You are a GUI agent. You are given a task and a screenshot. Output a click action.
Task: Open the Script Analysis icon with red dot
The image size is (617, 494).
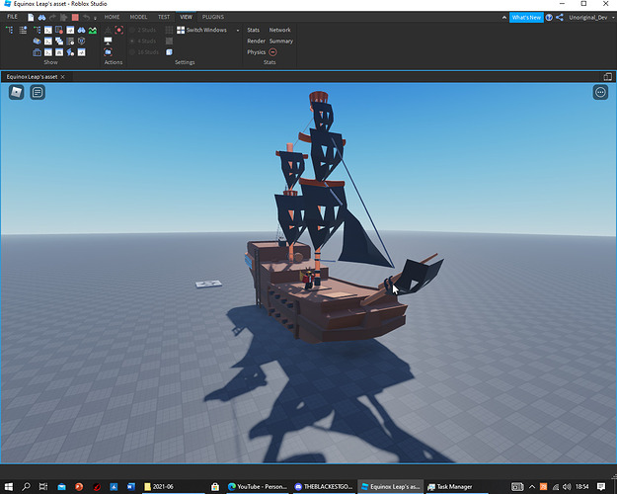pyautogui.click(x=59, y=30)
